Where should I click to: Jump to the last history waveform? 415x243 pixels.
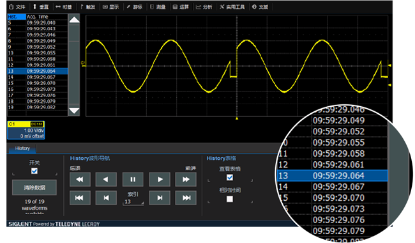tap(186, 198)
